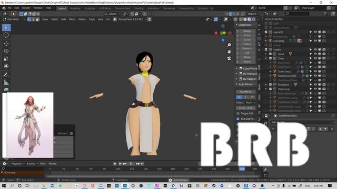Select the X mirror axis button
337x189 pixels.
239,97
